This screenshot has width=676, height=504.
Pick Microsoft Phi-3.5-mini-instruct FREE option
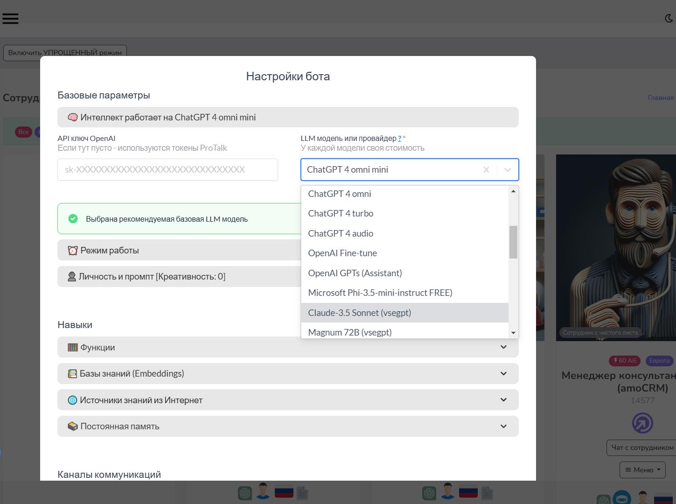(x=380, y=293)
